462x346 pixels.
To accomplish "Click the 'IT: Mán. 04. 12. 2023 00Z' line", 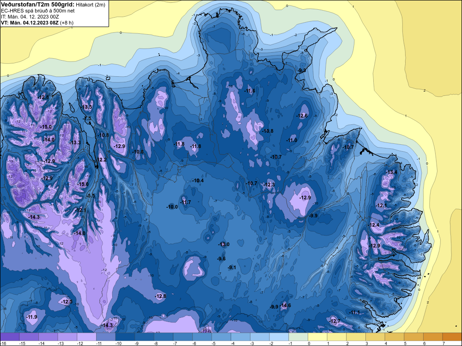I will pyautogui.click(x=30, y=17).
